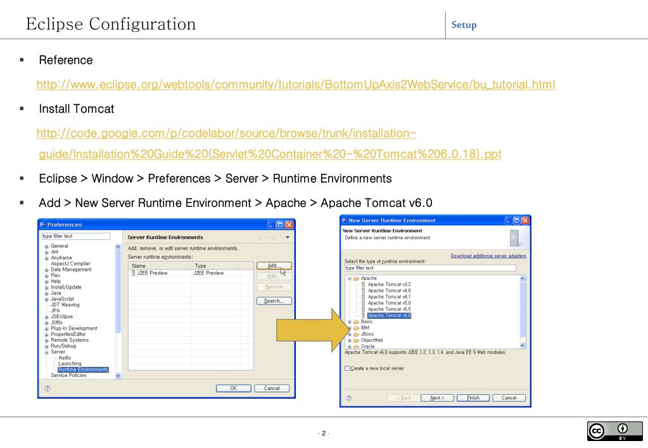Viewport: 648px width, 448px height.
Task: Expand the Data Management node
Action: (x=46, y=270)
